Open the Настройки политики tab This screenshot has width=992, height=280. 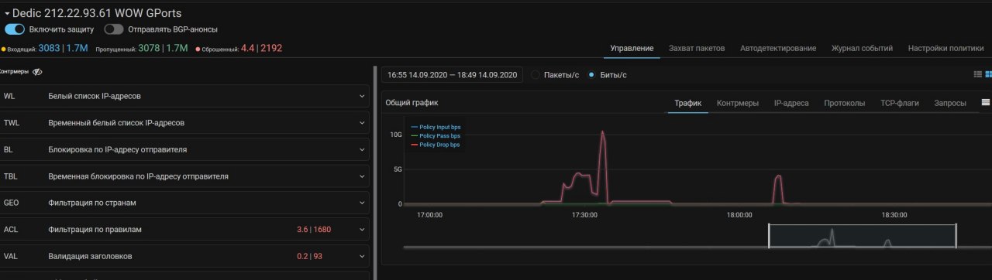(945, 48)
